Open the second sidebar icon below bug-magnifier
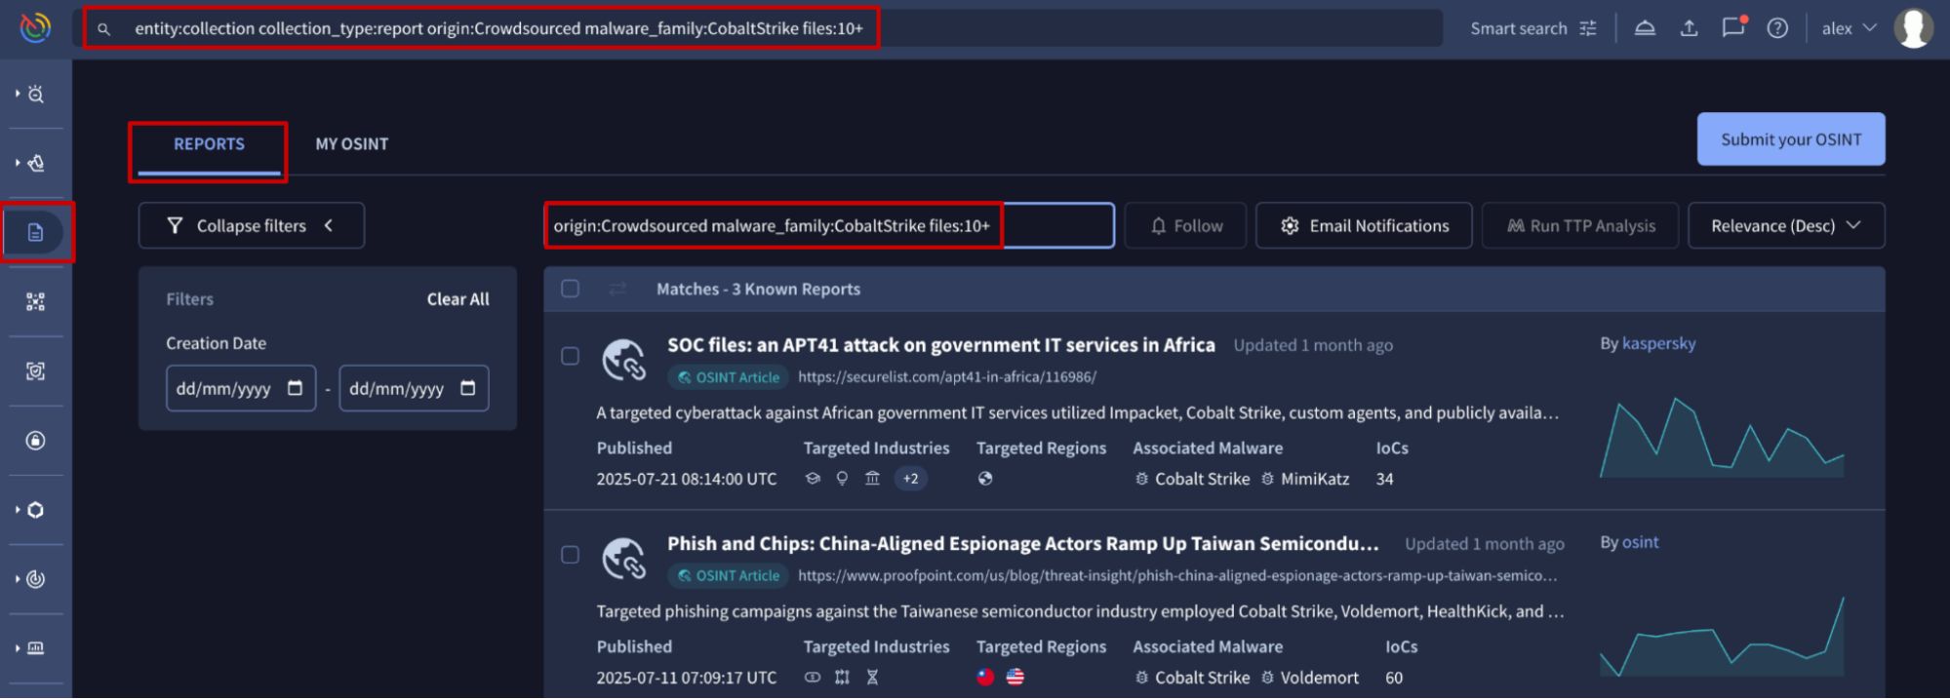The width and height of the screenshot is (1950, 699). (x=36, y=163)
